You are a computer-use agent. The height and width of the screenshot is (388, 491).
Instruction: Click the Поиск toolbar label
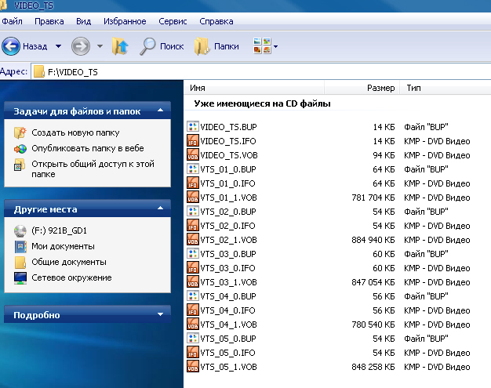[x=172, y=46]
